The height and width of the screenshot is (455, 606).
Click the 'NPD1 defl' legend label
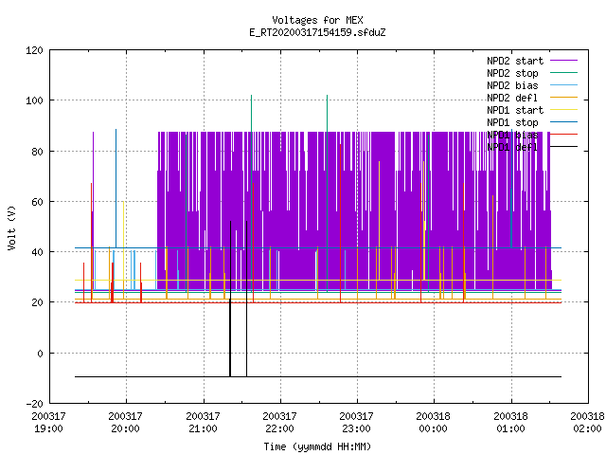[512, 148]
